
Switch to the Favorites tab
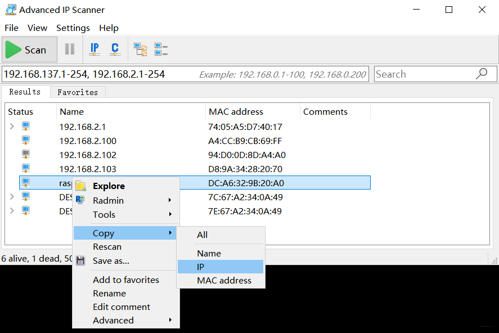pyautogui.click(x=78, y=92)
